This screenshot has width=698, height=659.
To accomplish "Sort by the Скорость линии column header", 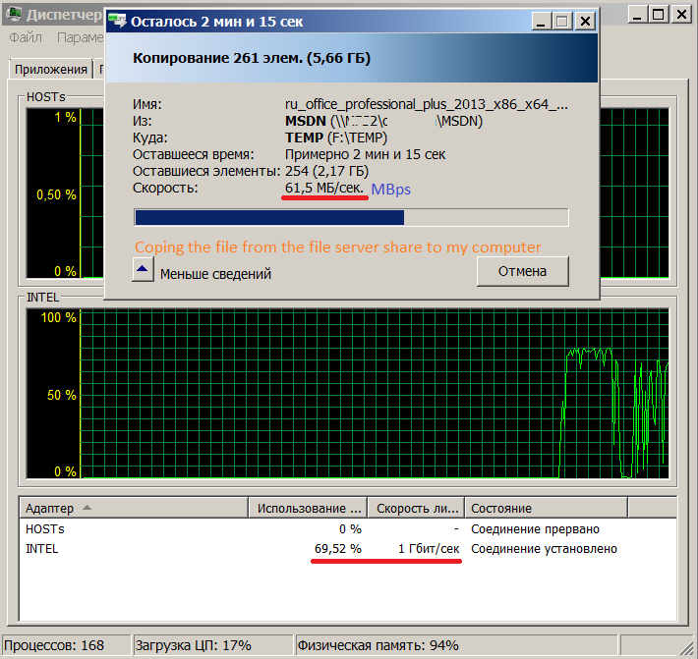I will coord(416,508).
